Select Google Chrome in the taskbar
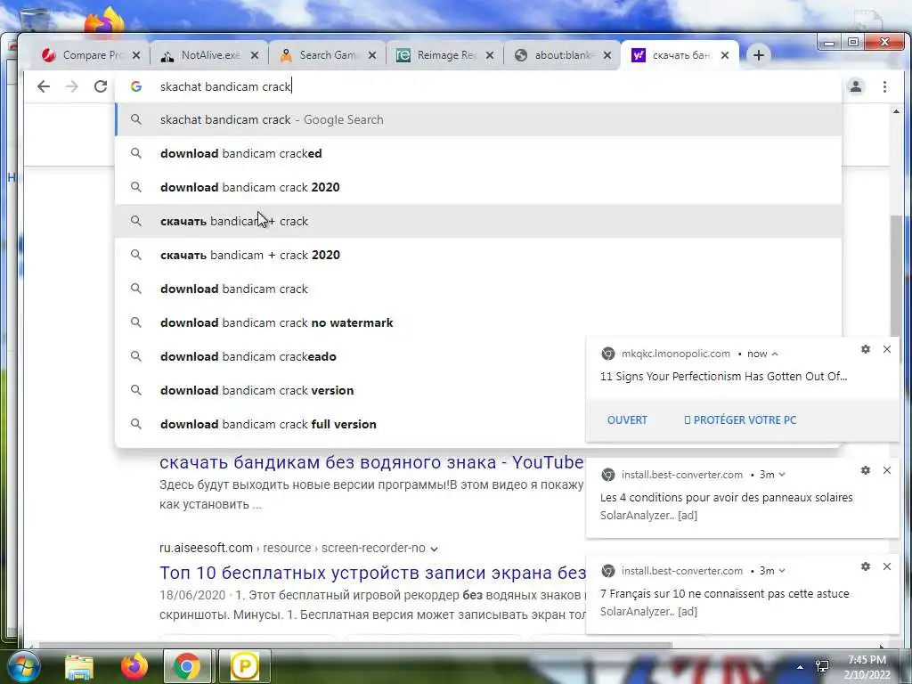The image size is (912, 684). coord(187,666)
